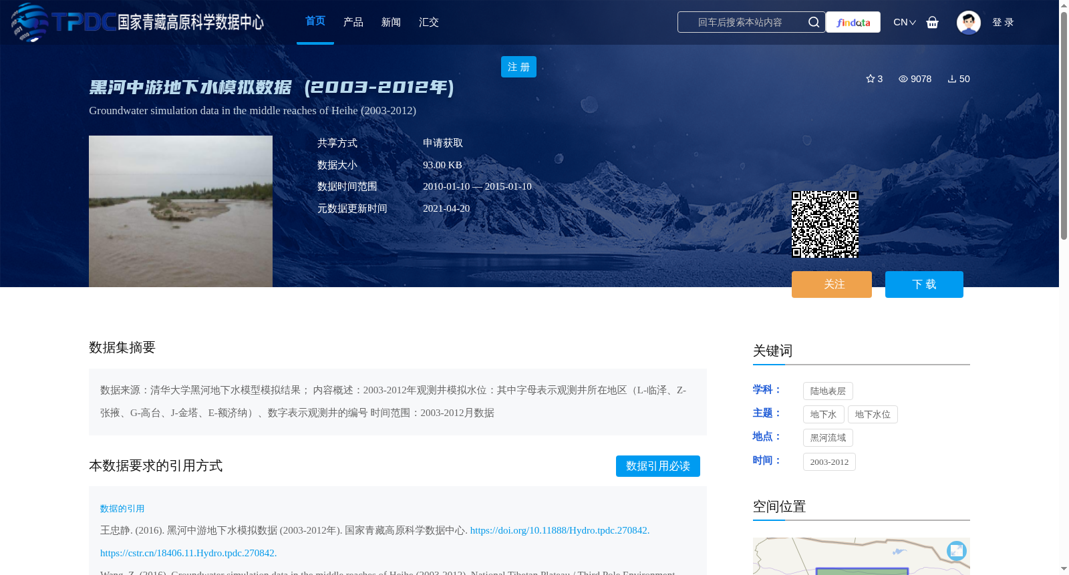Image resolution: width=1069 pixels, height=575 pixels.
Task: Click the 国家青藏高原科学数据中心 title
Action: (x=190, y=22)
